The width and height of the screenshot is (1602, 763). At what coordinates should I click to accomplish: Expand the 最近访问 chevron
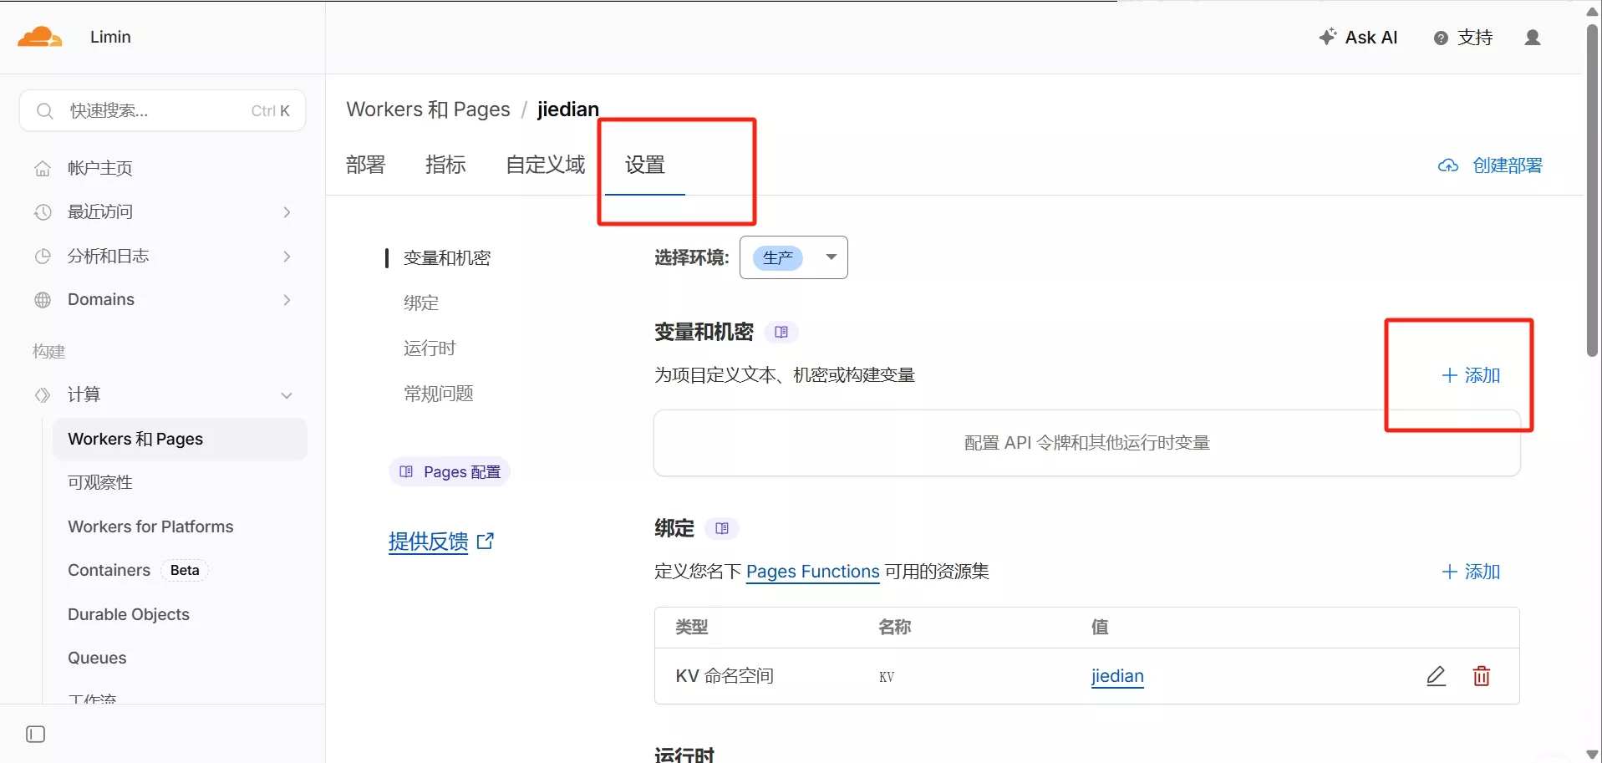pos(287,212)
